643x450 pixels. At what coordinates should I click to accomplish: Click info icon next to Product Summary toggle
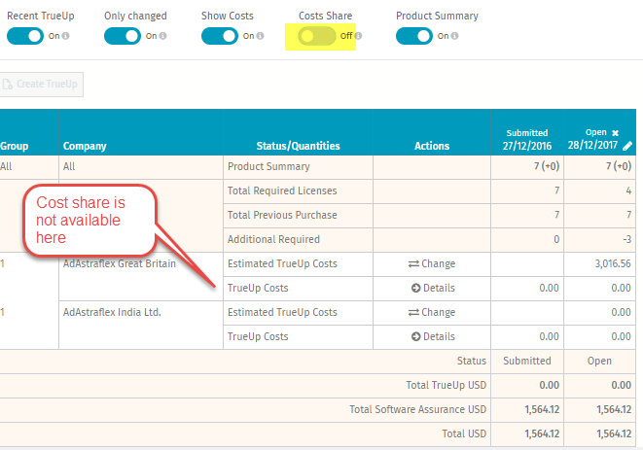coord(455,36)
